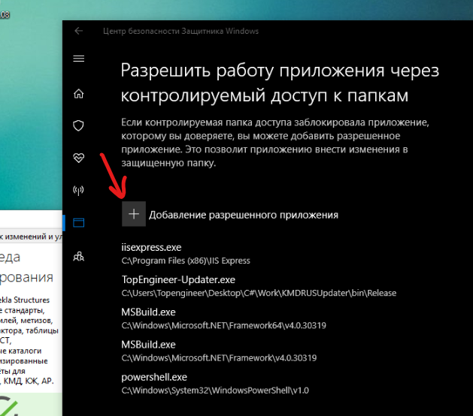The image size is (473, 416).
Task: Select MSBuild.exe under Framework64 path
Action: tap(148, 312)
